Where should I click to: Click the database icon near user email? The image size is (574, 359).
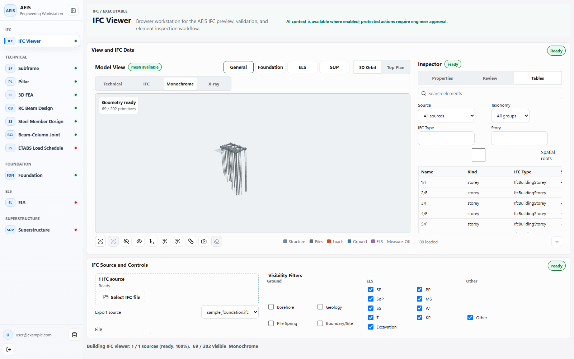tap(74, 335)
